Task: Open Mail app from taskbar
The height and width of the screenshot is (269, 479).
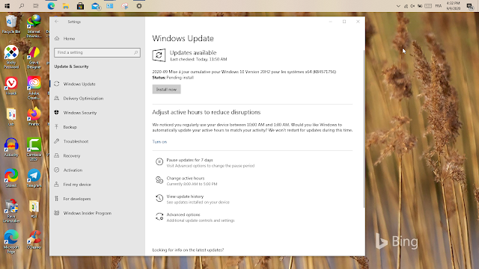Action: (x=96, y=6)
